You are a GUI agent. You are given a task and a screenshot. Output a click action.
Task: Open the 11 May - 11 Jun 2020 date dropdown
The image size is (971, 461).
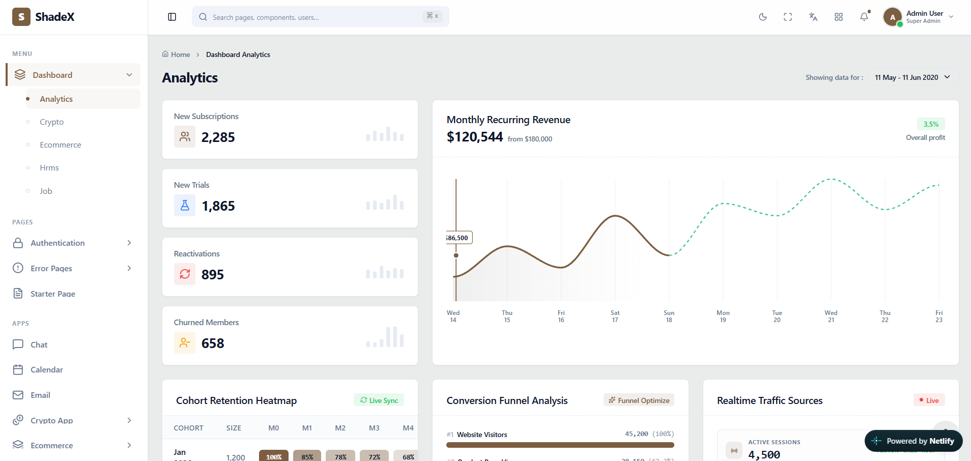point(913,77)
